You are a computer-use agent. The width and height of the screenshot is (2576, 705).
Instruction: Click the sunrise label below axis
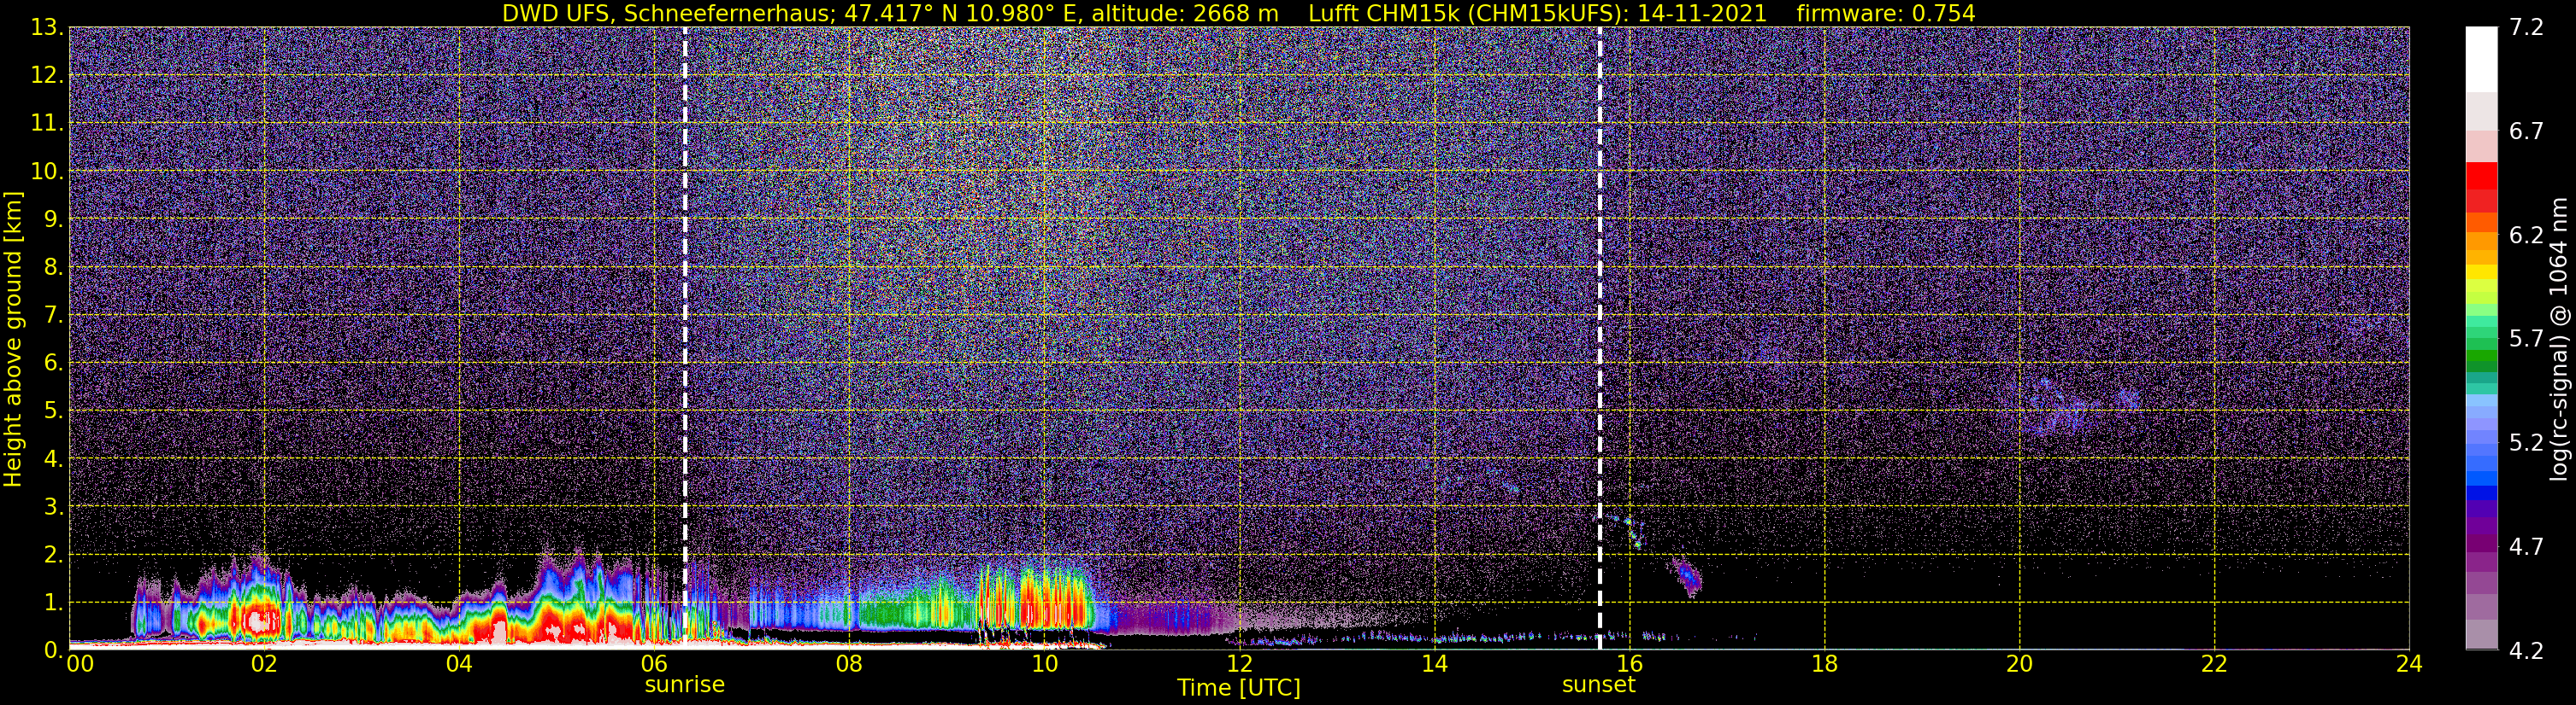pyautogui.click(x=684, y=685)
